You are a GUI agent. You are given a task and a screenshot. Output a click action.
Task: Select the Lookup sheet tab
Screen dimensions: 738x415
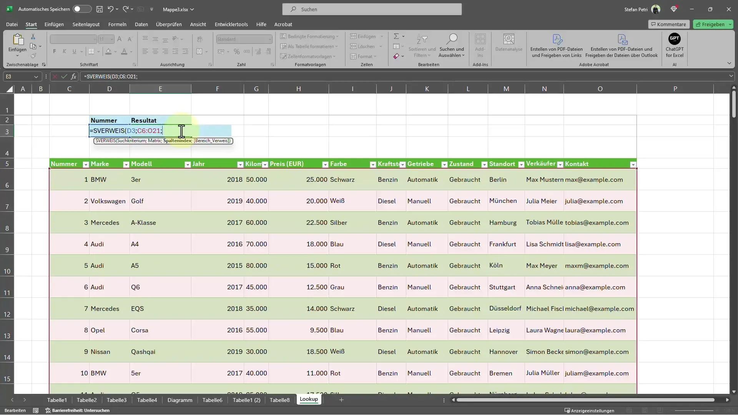click(x=308, y=399)
